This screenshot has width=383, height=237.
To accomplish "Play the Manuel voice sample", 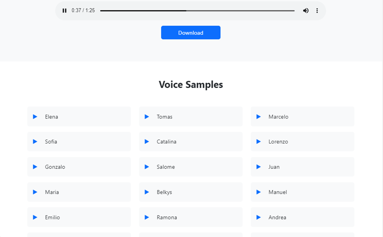I will (258, 192).
